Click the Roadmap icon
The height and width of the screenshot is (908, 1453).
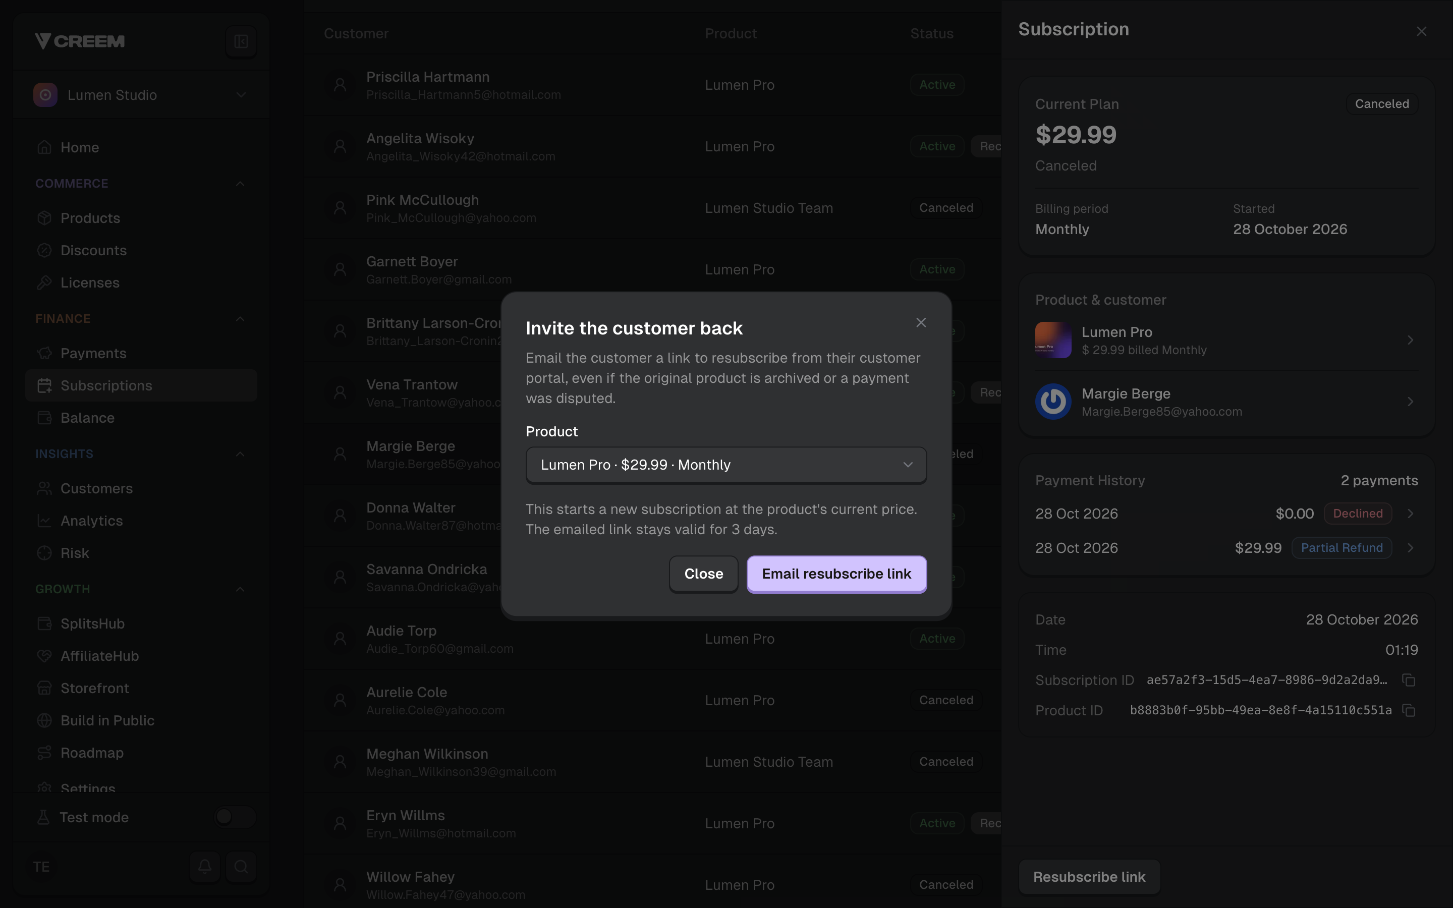(x=44, y=753)
